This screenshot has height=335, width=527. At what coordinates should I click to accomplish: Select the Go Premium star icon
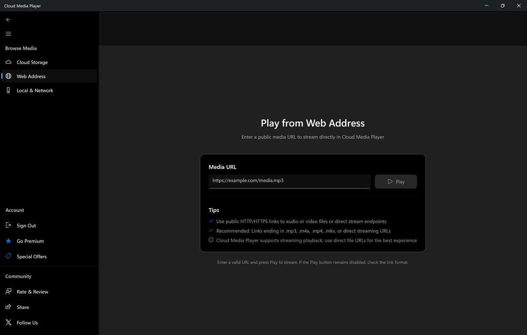pos(8,241)
